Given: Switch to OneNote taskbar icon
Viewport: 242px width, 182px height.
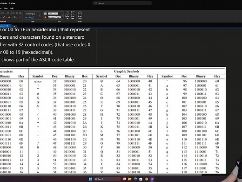Looking at the screenshot, I should (152, 179).
